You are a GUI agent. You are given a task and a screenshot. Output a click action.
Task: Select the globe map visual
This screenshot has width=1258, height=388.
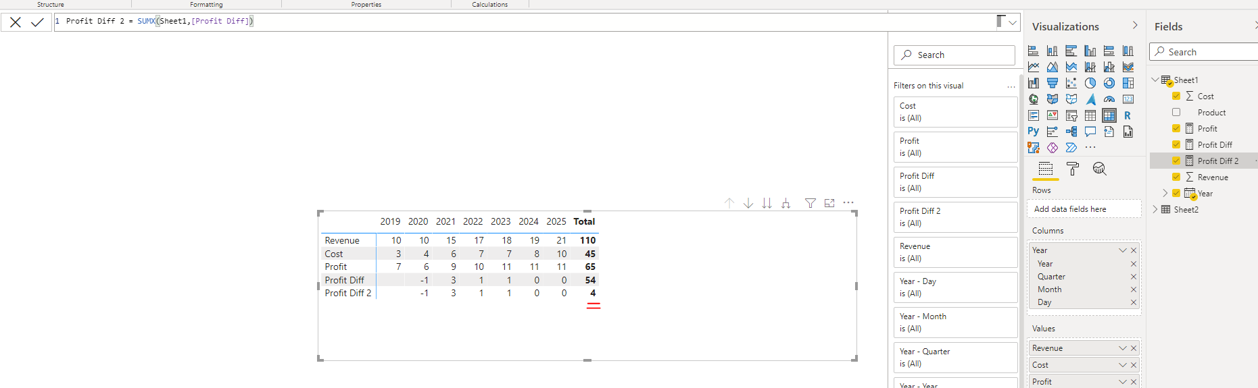click(x=1034, y=99)
